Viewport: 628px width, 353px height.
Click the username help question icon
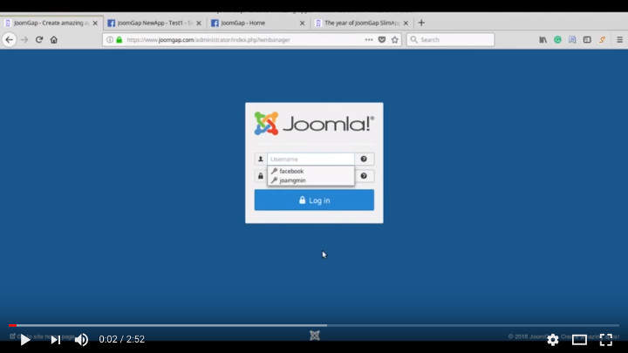click(x=364, y=159)
